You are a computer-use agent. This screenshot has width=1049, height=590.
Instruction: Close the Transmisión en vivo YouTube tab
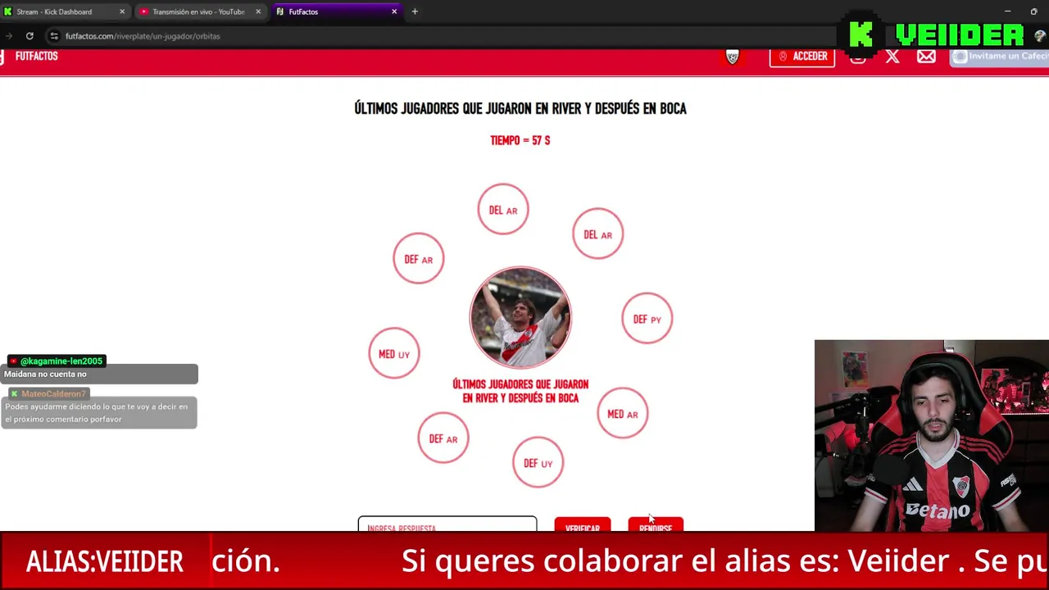tap(258, 11)
